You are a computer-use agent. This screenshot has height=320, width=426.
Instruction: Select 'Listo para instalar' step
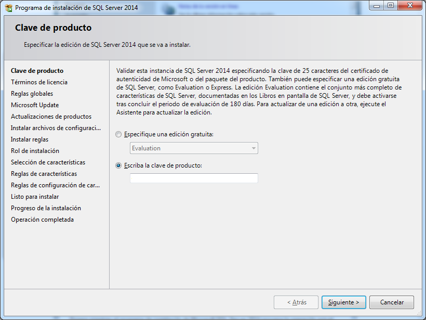pos(35,197)
